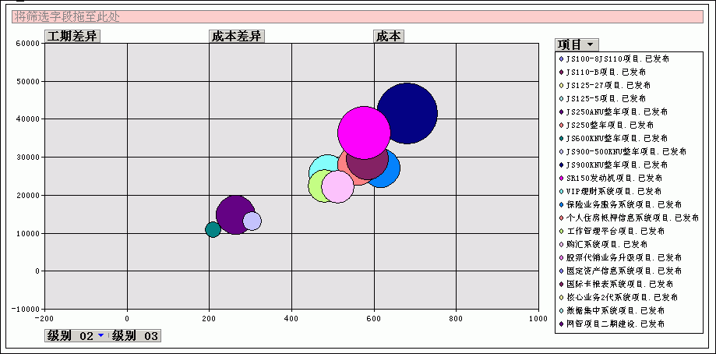Select legend entry 网管项目二期建设.已发布
Screen dimensions: 716x354
(612, 324)
